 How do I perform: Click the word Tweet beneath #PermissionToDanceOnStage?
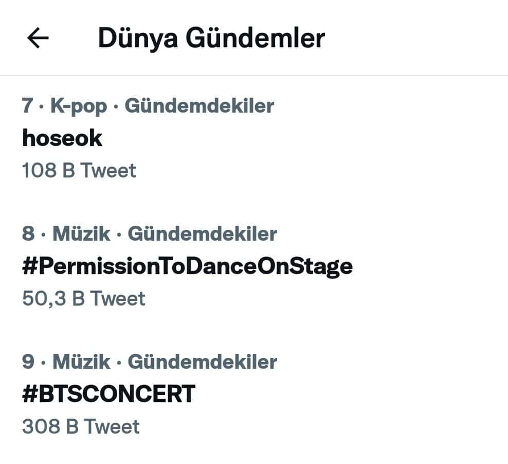click(118, 298)
